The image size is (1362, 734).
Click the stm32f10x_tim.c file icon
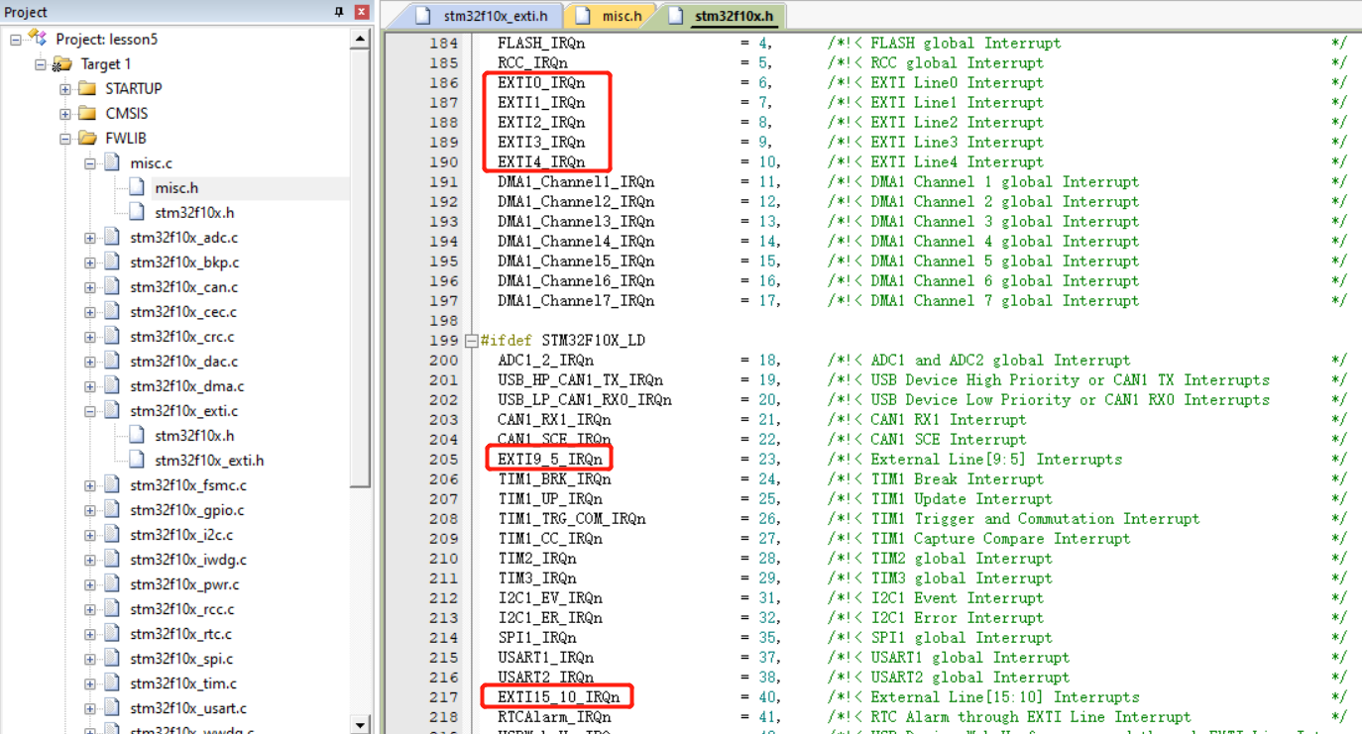coord(112,683)
